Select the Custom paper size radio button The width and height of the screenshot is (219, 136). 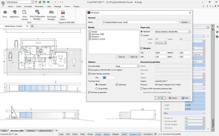point(141,35)
